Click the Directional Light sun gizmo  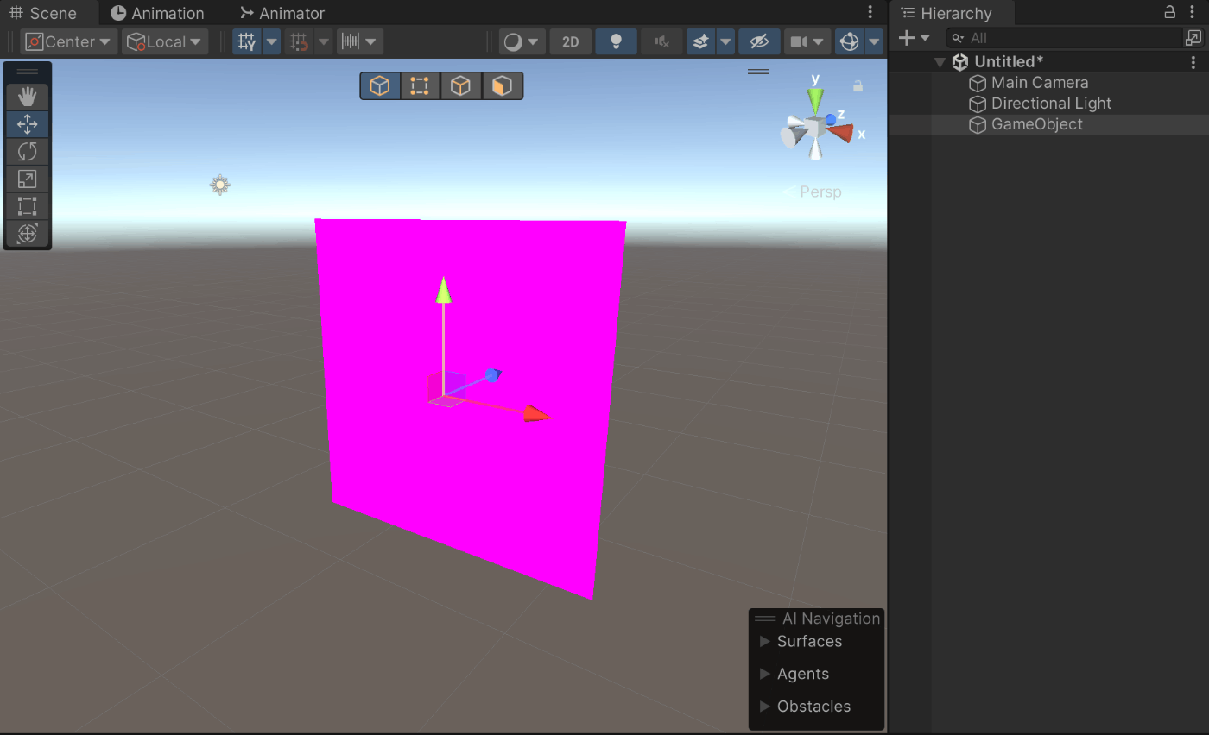[220, 185]
